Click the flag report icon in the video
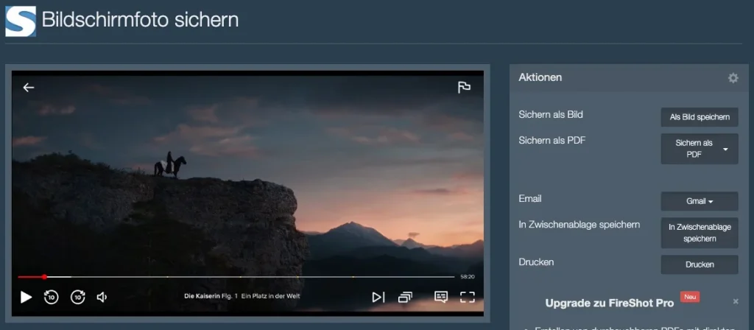 [464, 87]
